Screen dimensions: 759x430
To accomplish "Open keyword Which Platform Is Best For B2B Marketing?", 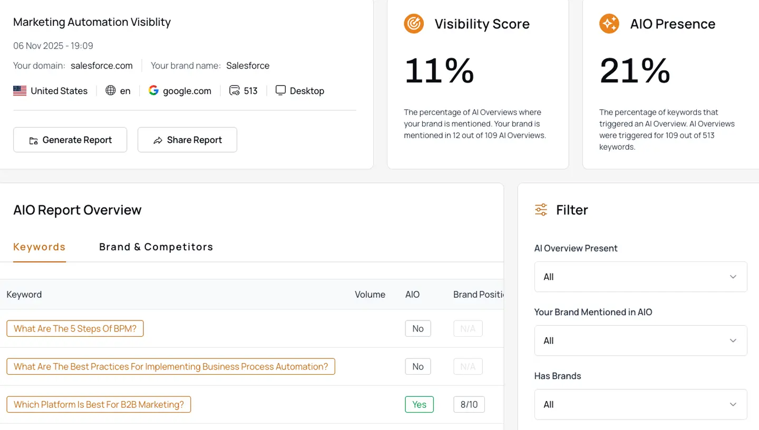I will 99,404.
